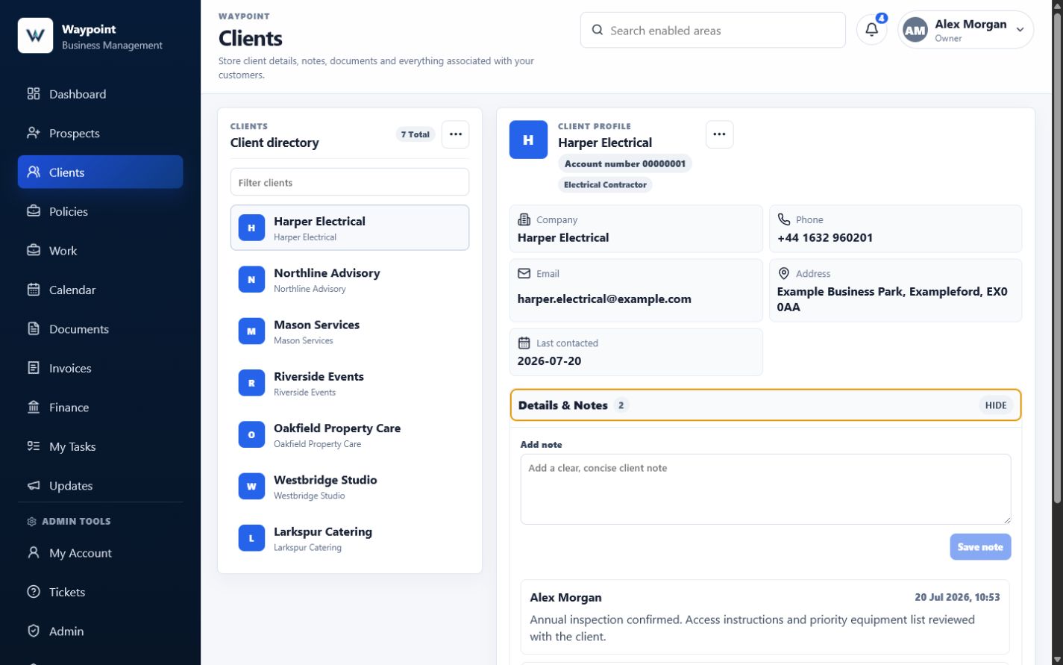Click the Oakfield Property Care O avatar
Image resolution: width=1063 pixels, height=665 pixels.
coord(251,434)
